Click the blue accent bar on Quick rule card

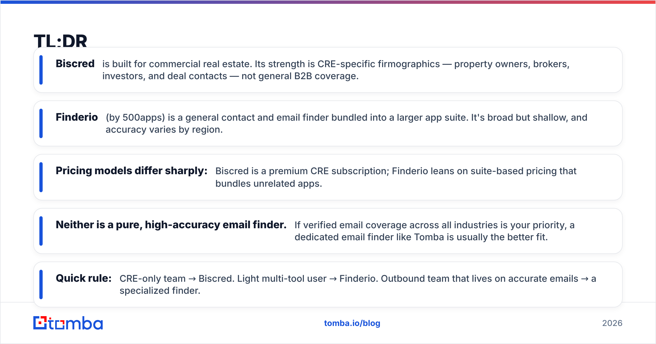click(x=41, y=284)
